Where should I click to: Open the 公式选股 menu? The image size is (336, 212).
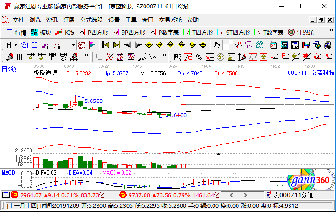coord(92,20)
